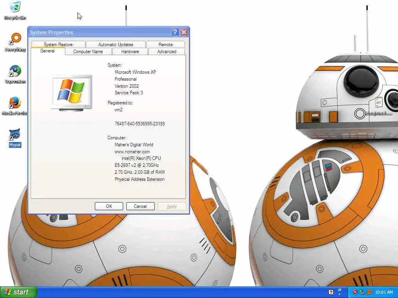Image resolution: width=398 pixels, height=298 pixels.
Task: Open the Recycle Bin desktop icon
Action: click(15, 10)
